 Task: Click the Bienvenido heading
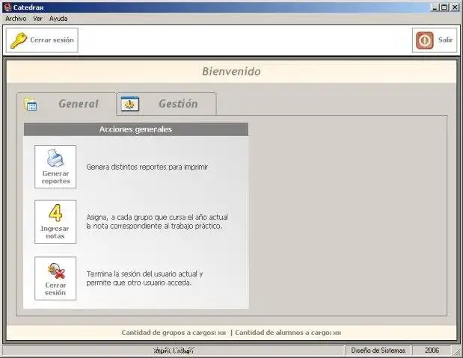[x=231, y=72]
